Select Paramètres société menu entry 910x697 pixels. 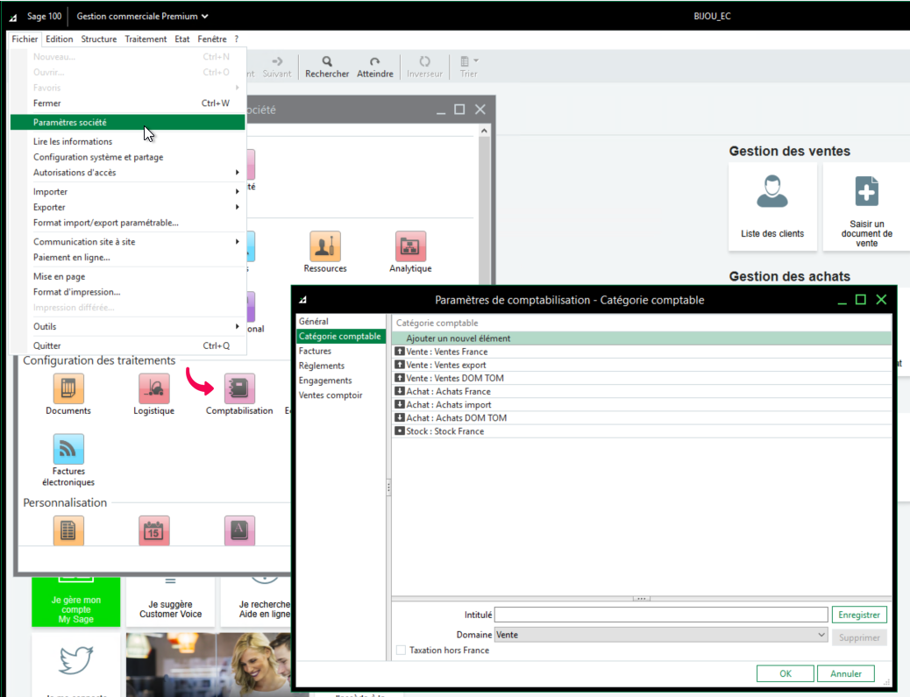(x=127, y=123)
